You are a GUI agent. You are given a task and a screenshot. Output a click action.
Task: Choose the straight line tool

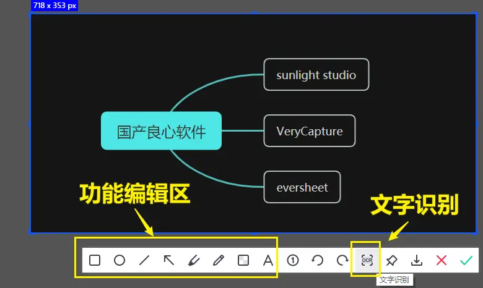click(144, 260)
